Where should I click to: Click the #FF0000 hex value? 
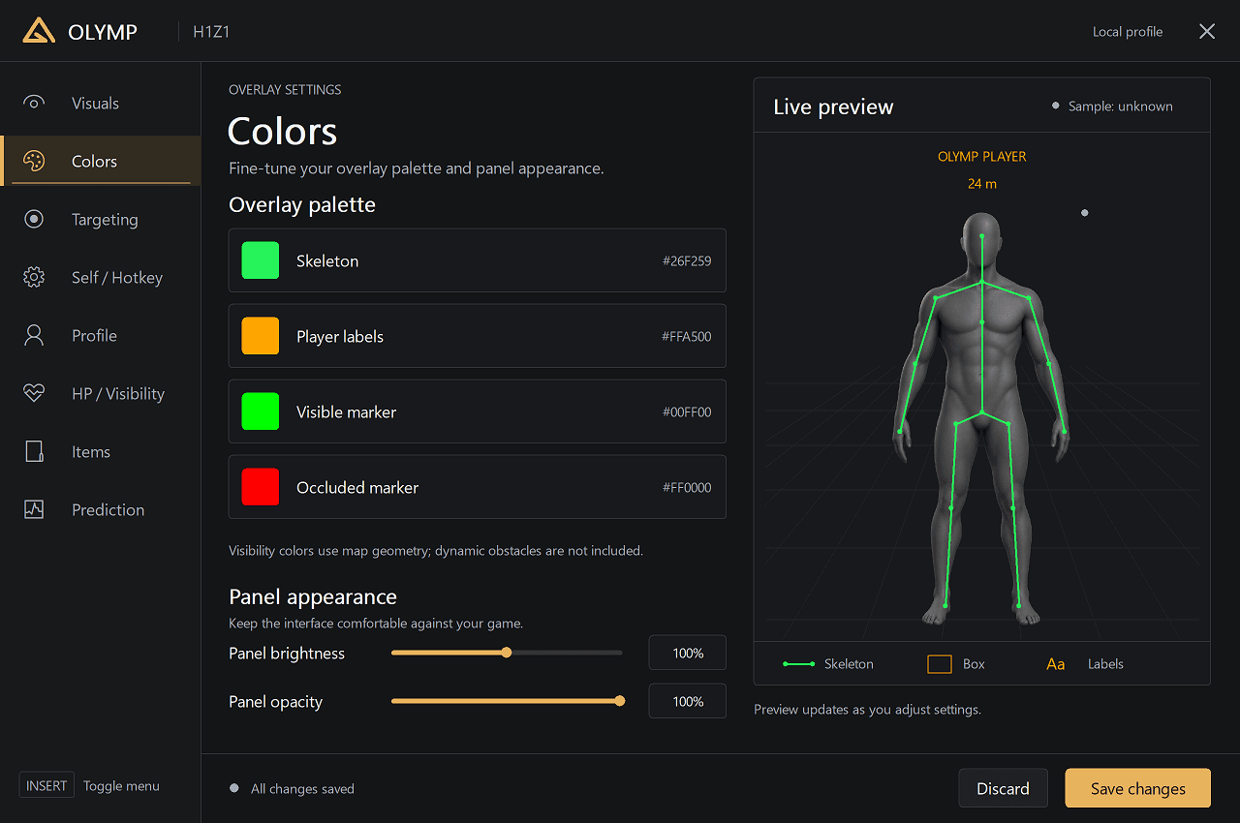point(687,487)
